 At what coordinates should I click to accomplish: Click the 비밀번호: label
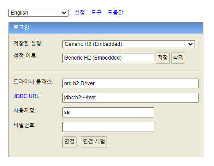click(x=25, y=125)
